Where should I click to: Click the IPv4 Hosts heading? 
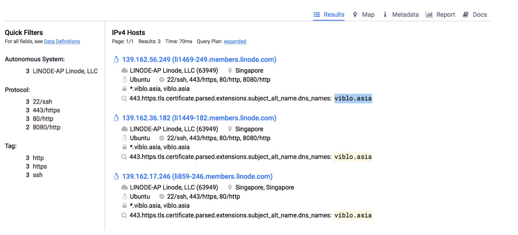(129, 33)
